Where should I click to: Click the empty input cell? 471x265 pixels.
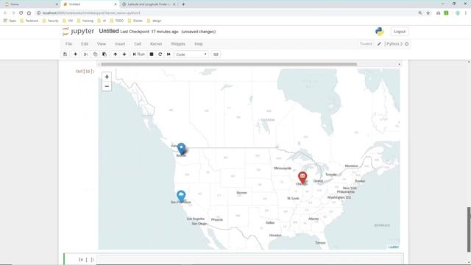point(249,259)
